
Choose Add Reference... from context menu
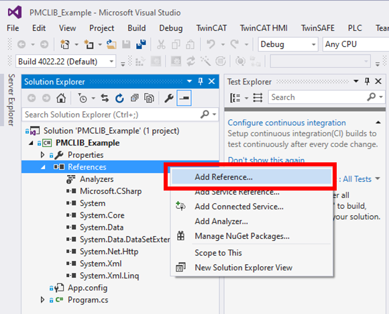(252, 177)
